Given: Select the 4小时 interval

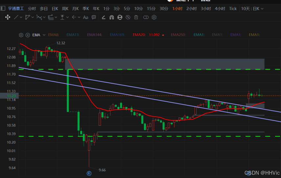Looking at the screenshot, I should (220, 9).
